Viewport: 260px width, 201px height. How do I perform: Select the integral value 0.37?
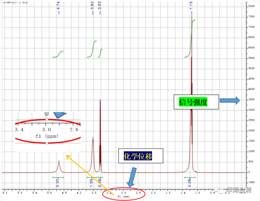click(x=57, y=182)
